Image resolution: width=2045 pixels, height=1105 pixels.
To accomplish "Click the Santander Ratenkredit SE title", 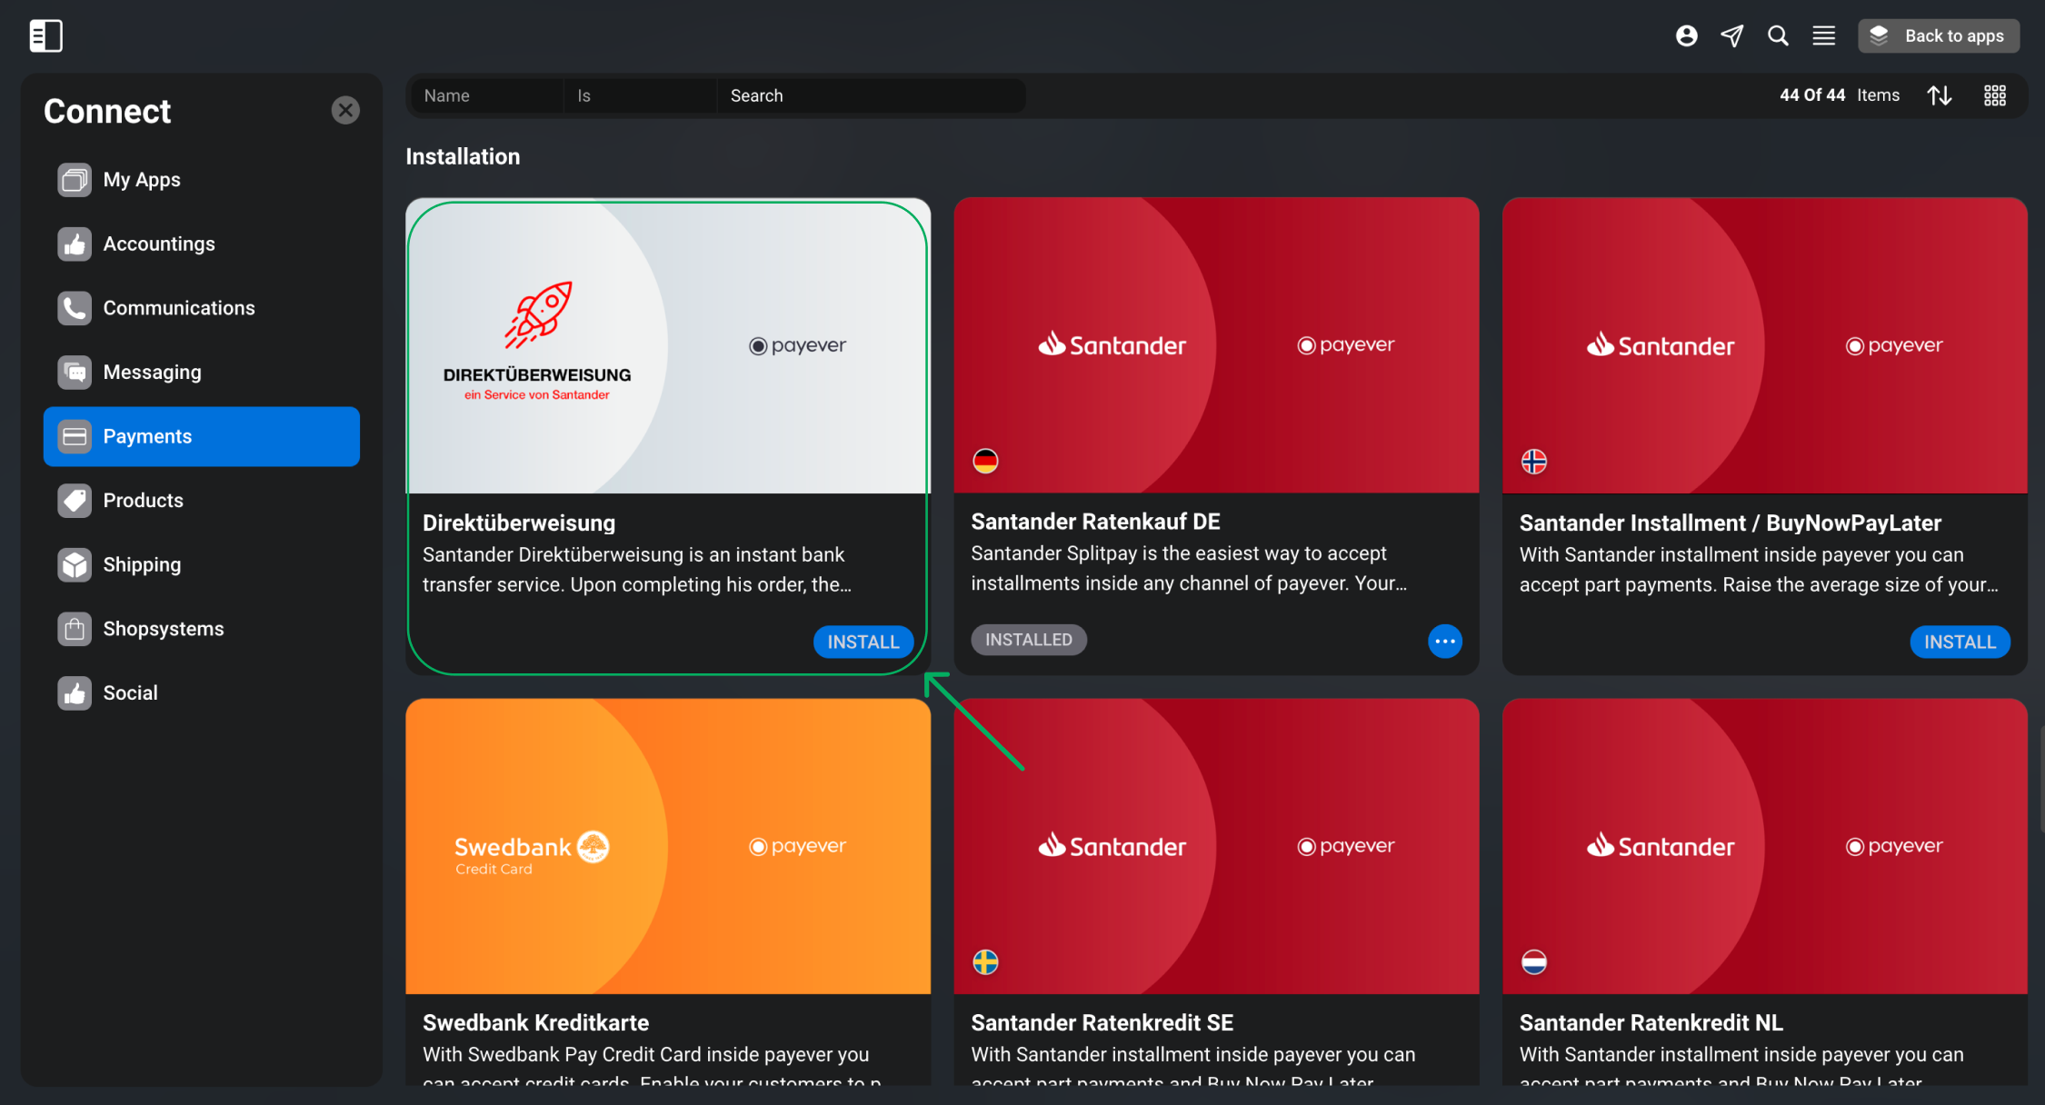I will [1102, 1022].
